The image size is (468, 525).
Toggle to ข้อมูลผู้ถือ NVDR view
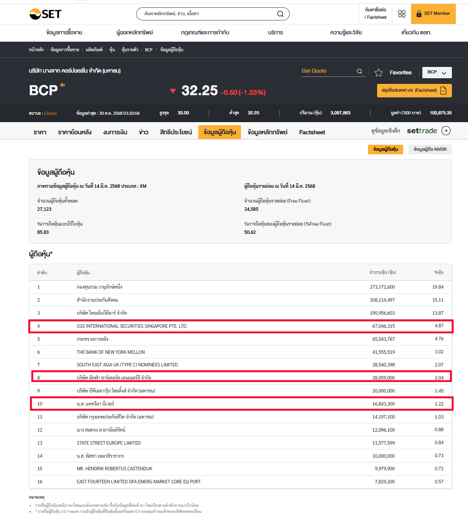(x=430, y=150)
